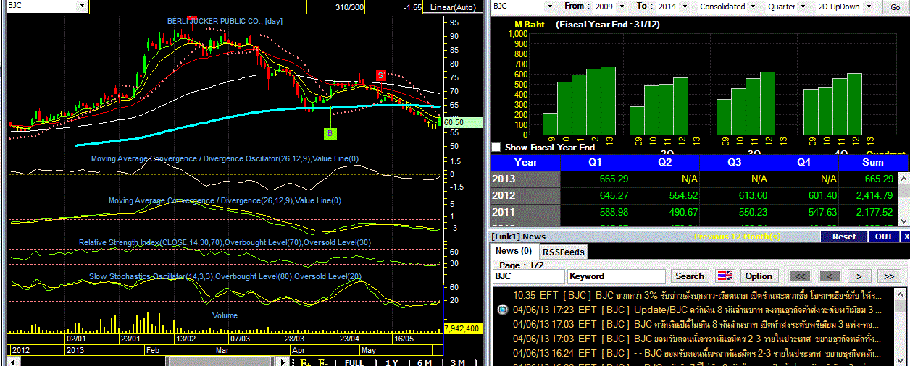Click the Slow Stochastics Oscillator indicator title

pyautogui.click(x=225, y=276)
